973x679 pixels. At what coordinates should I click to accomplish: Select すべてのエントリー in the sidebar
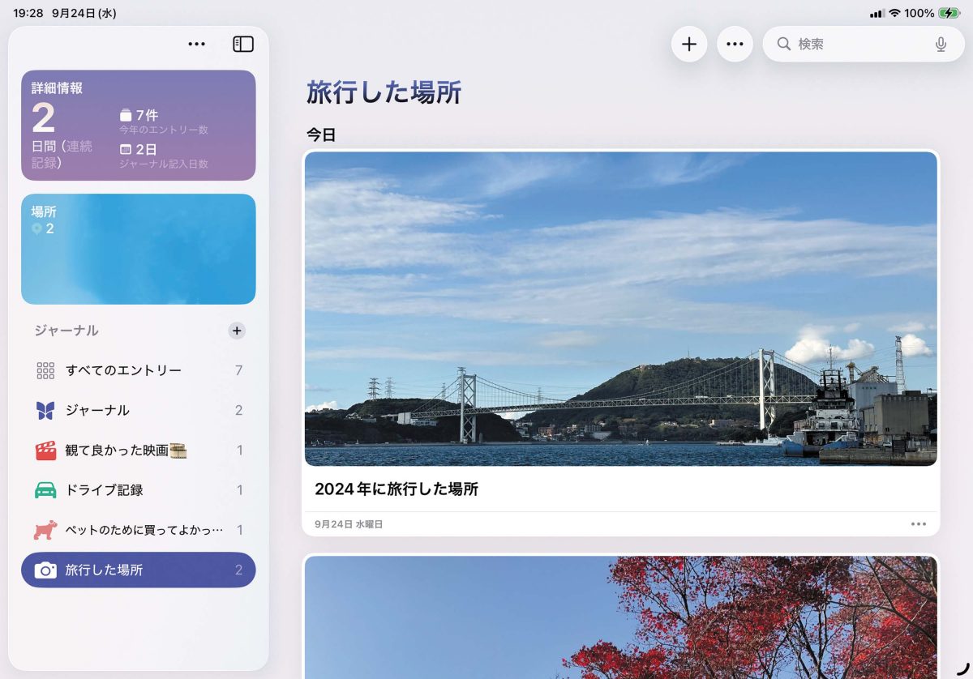pyautogui.click(x=123, y=370)
